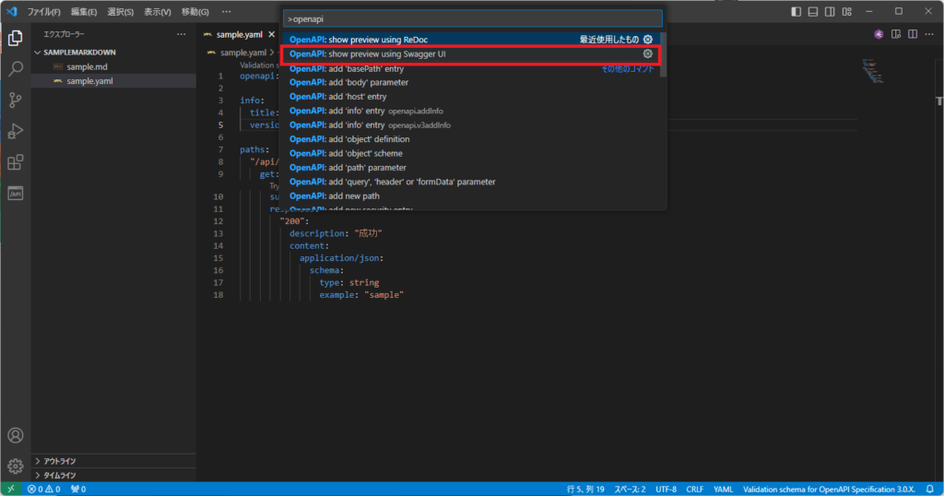
Task: Go to line via 行 5, 列 19
Action: pos(585,489)
